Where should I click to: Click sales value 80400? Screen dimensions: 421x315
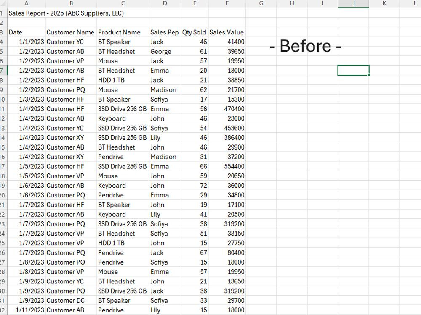[227, 253]
